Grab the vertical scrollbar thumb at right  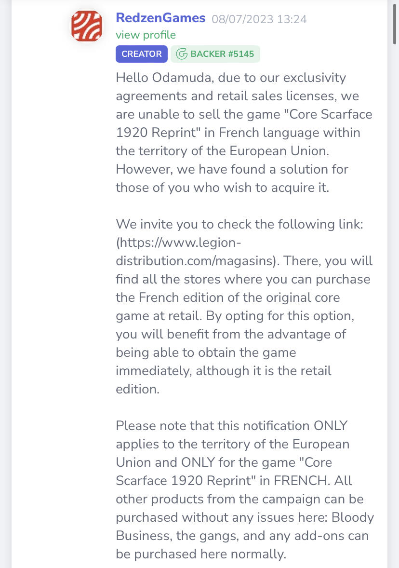tap(394, 23)
